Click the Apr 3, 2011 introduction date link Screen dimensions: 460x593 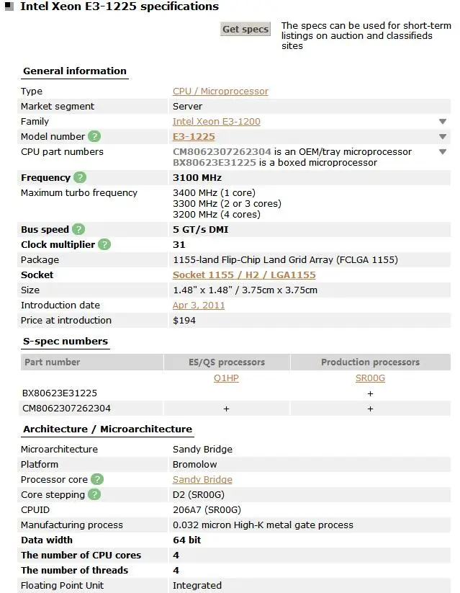[199, 305]
